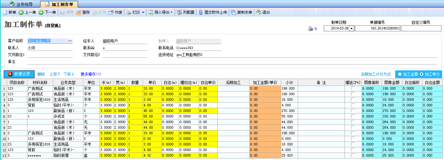This screenshot has height=160, width=444.
Task: Click the 自定义编号 input field
Action: 421,28
